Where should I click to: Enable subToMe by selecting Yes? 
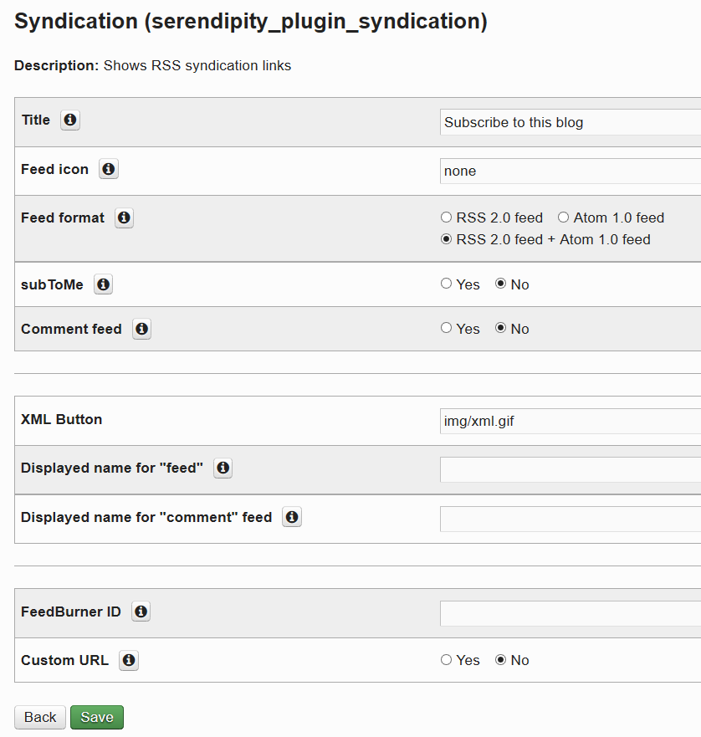(446, 283)
